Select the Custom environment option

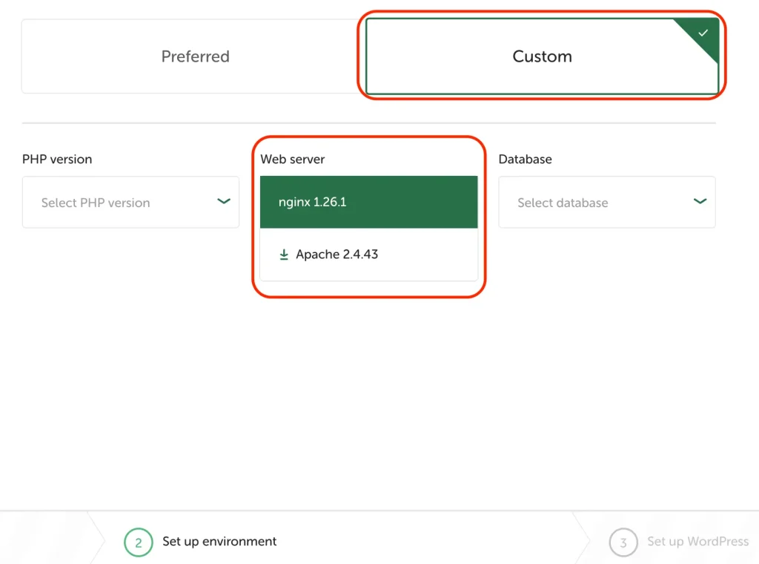click(542, 56)
